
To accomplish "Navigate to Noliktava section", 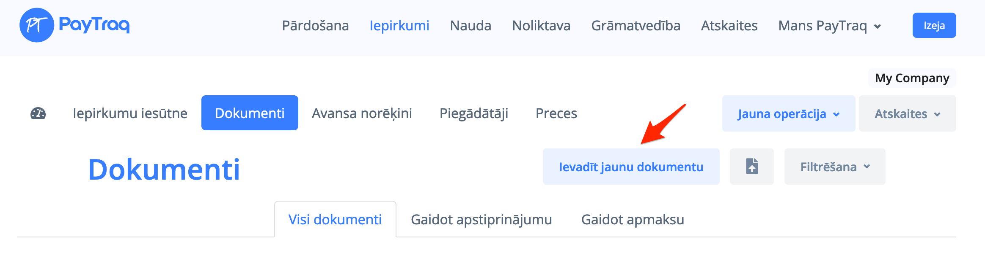I will [x=541, y=26].
